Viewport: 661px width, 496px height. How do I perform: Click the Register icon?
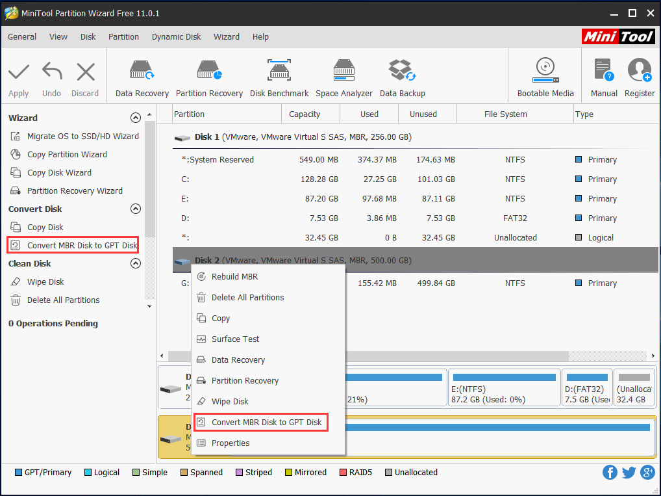640,75
